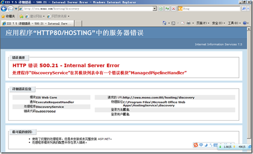The height and width of the screenshot is (154, 253).
Task: Click the physical path C:\Program Files text
Action: click(x=154, y=104)
